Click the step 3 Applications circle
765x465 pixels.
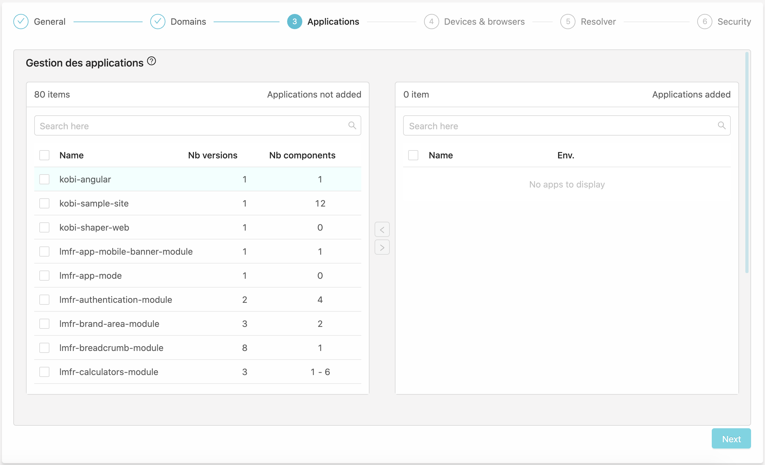coord(294,22)
